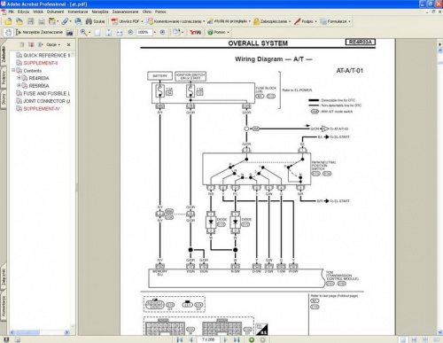Expand the RE5R05A bookmark
Viewport: 443px width, 343px height.
tap(19, 85)
